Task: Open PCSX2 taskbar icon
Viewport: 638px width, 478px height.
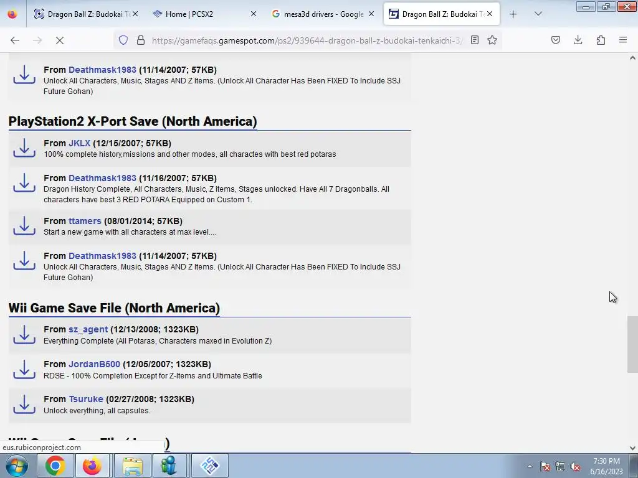Action: 210,466
